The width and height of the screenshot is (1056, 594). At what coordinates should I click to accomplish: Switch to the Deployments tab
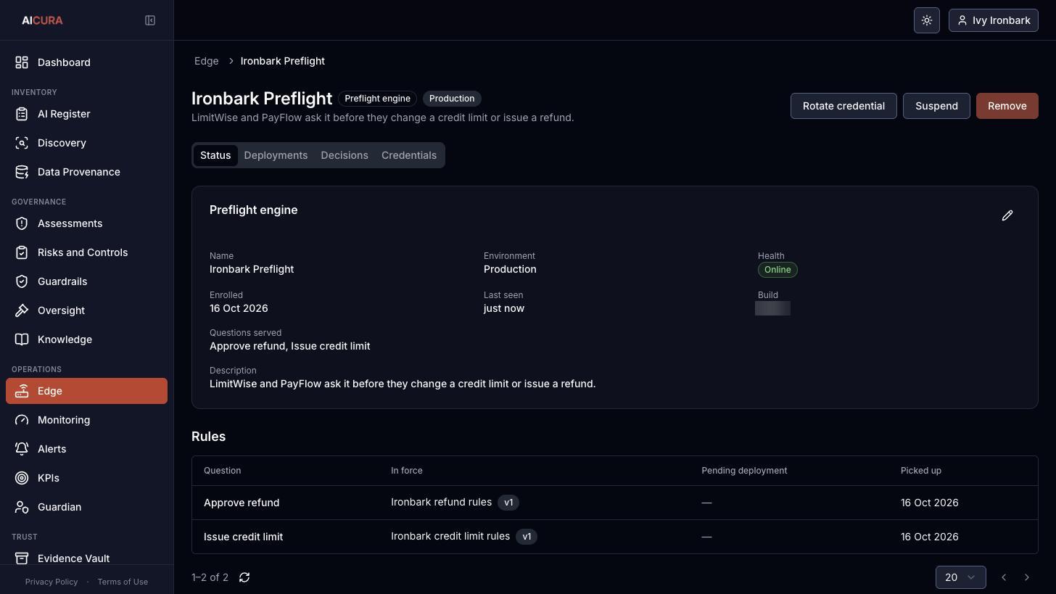[x=276, y=155]
